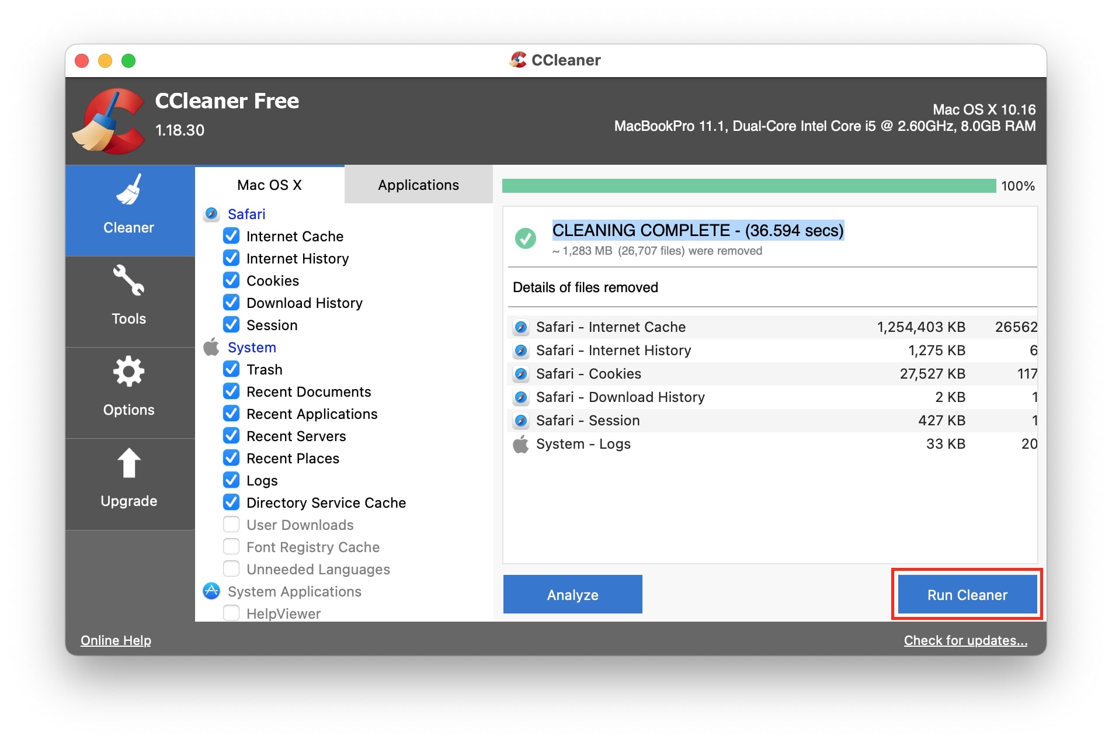Click the MacBookPro 11.1 hardware info line
1112x742 pixels.
(825, 126)
